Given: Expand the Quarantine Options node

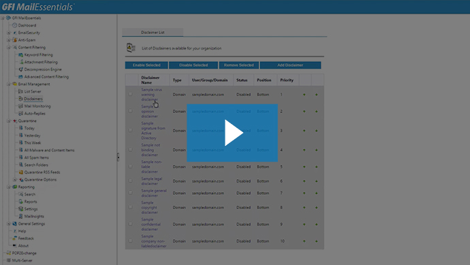Looking at the screenshot, I should click(x=15, y=180).
